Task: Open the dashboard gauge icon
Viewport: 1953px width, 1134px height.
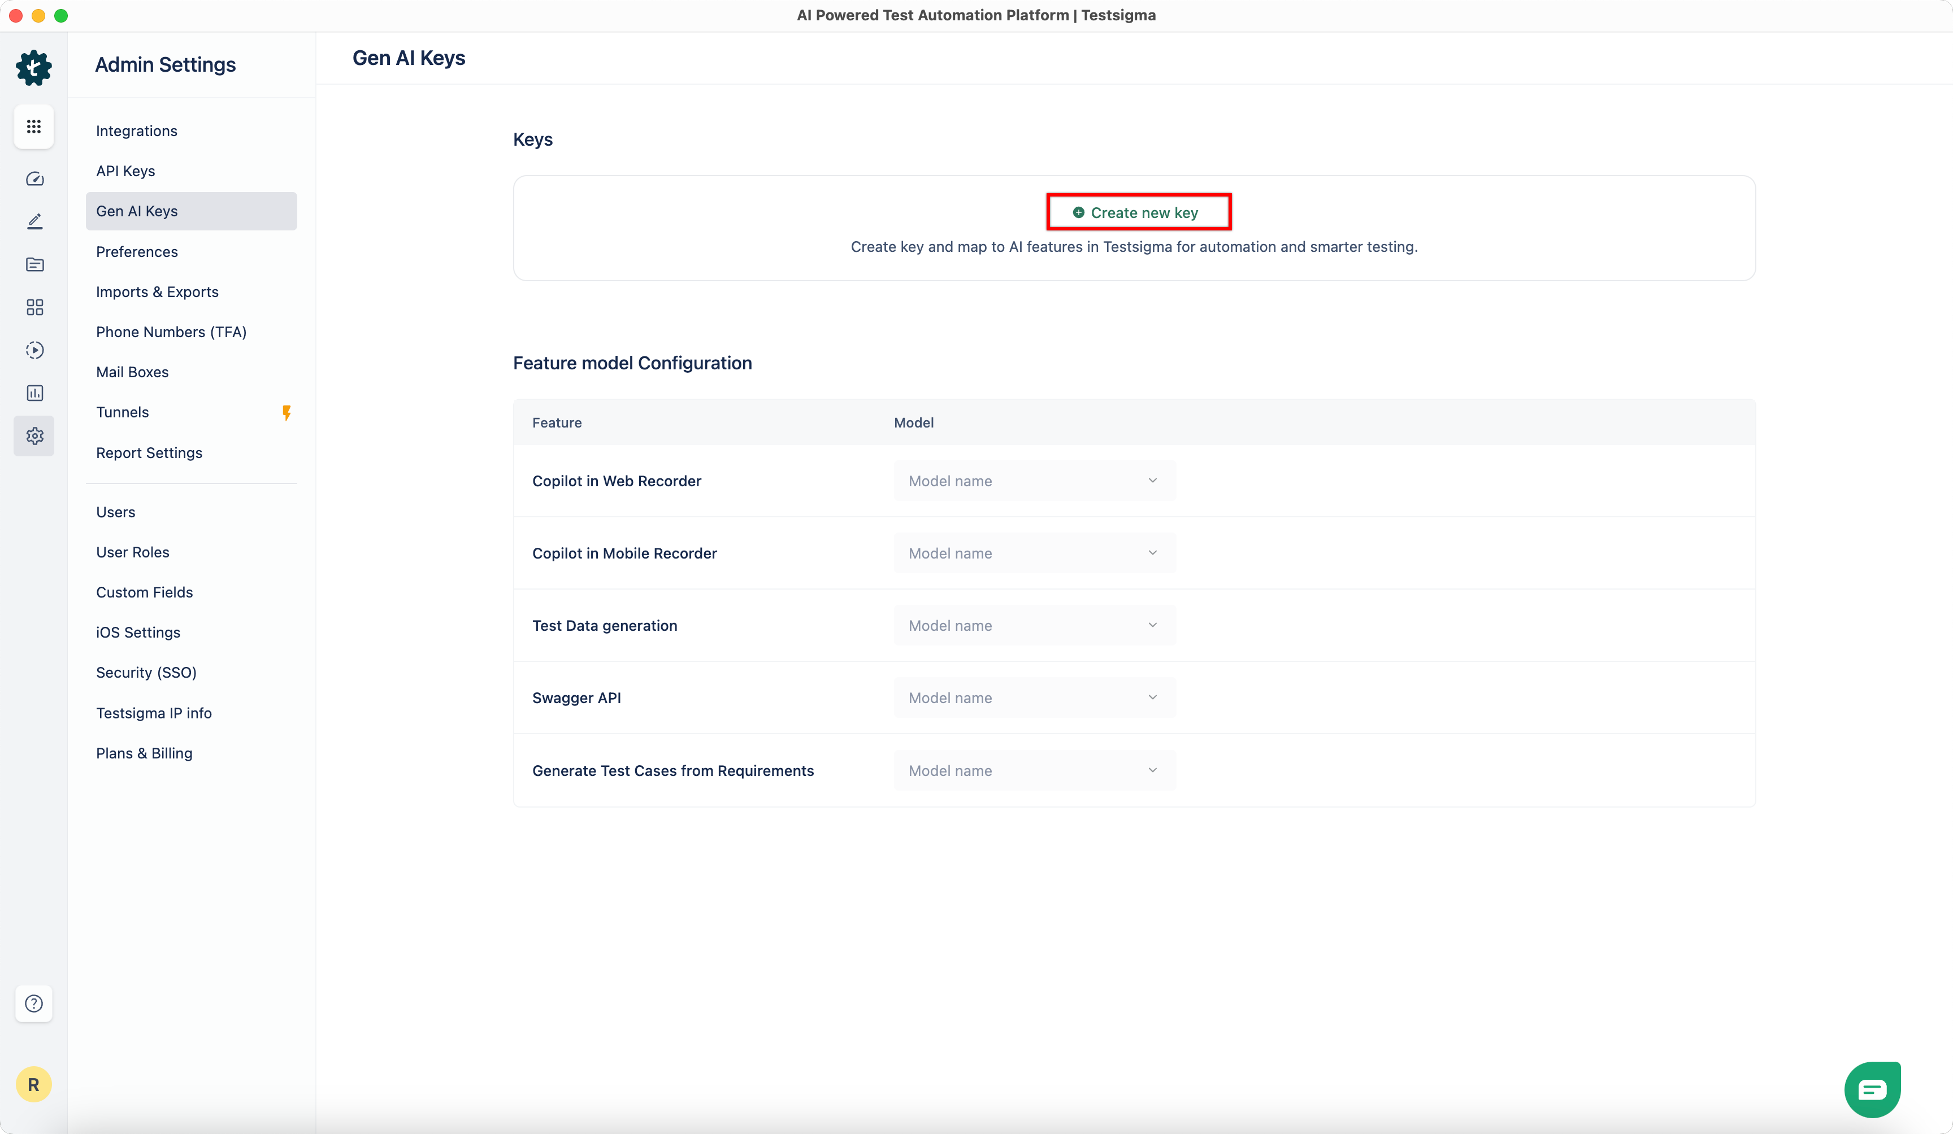Action: point(34,179)
